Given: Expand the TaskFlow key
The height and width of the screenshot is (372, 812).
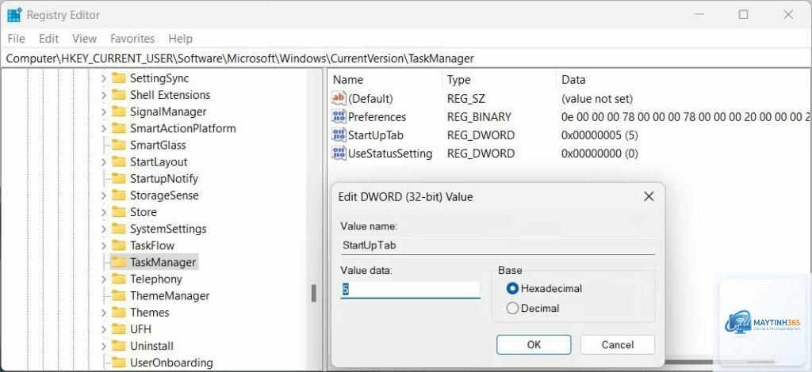Looking at the screenshot, I should point(104,245).
